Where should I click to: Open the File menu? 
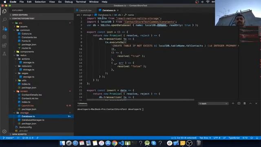[x=22, y=2]
